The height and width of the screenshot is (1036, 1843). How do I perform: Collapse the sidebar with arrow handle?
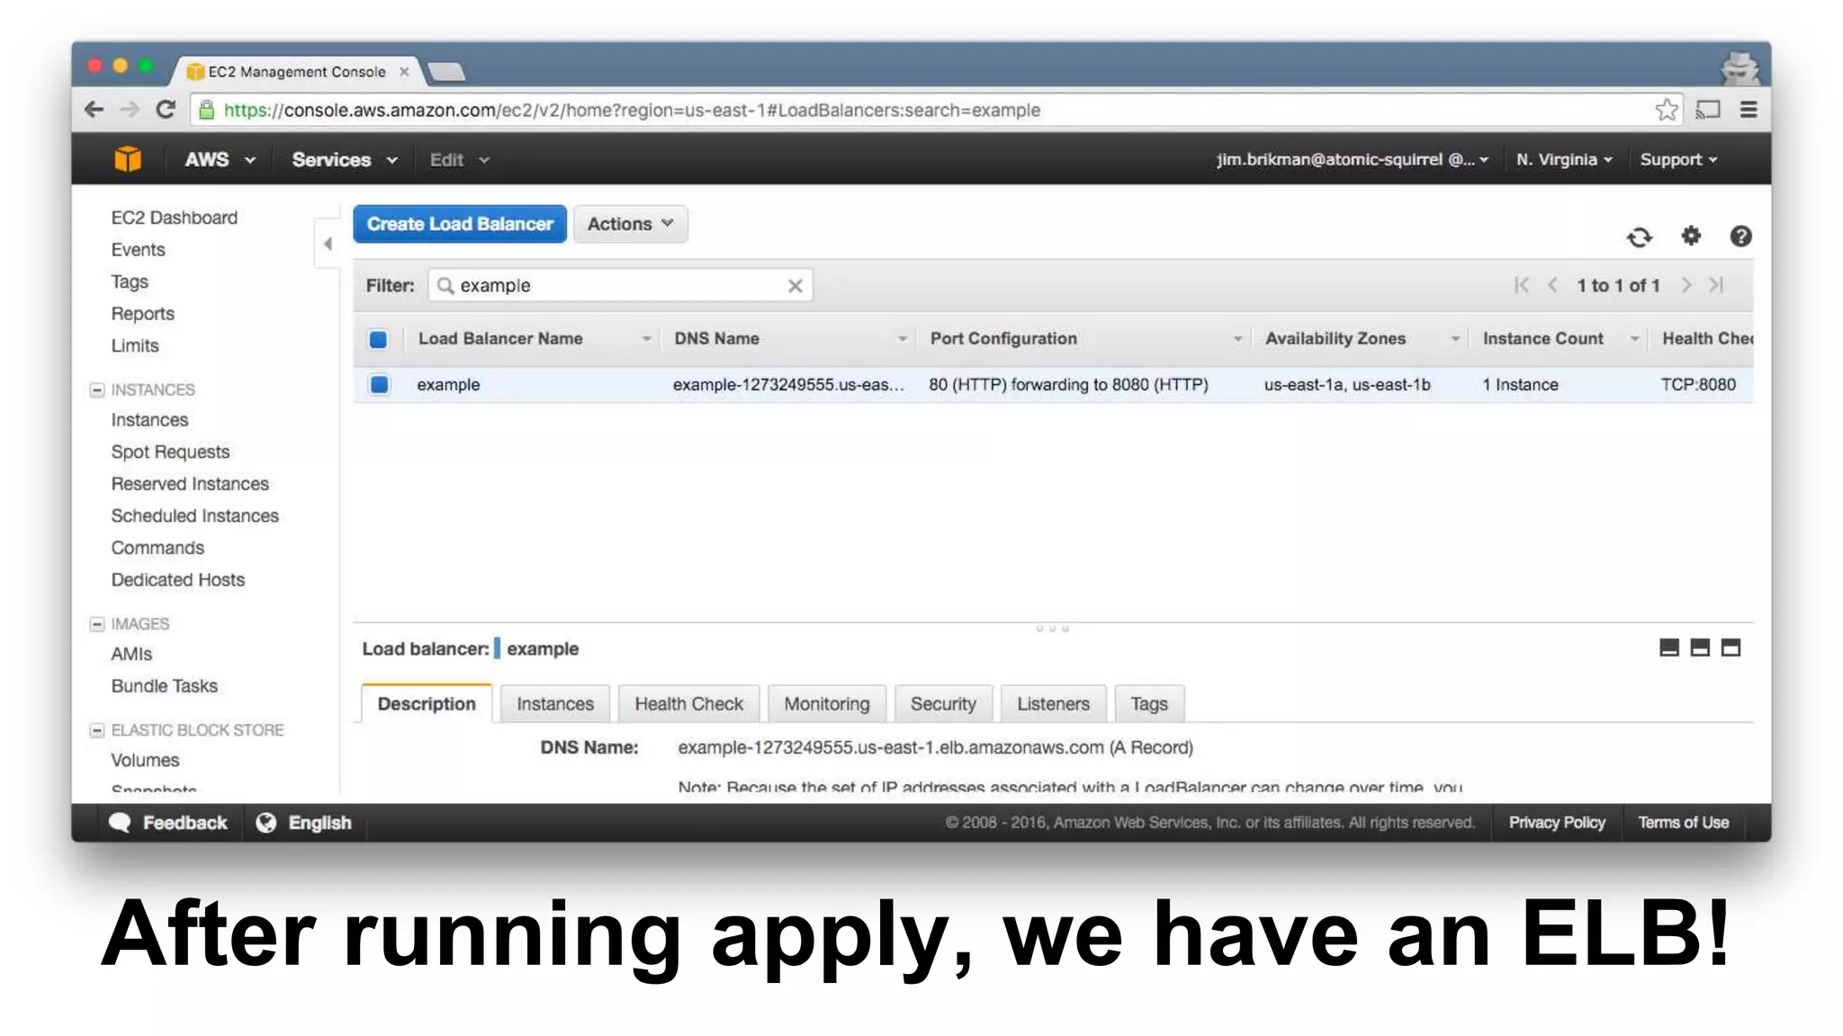pyautogui.click(x=328, y=244)
